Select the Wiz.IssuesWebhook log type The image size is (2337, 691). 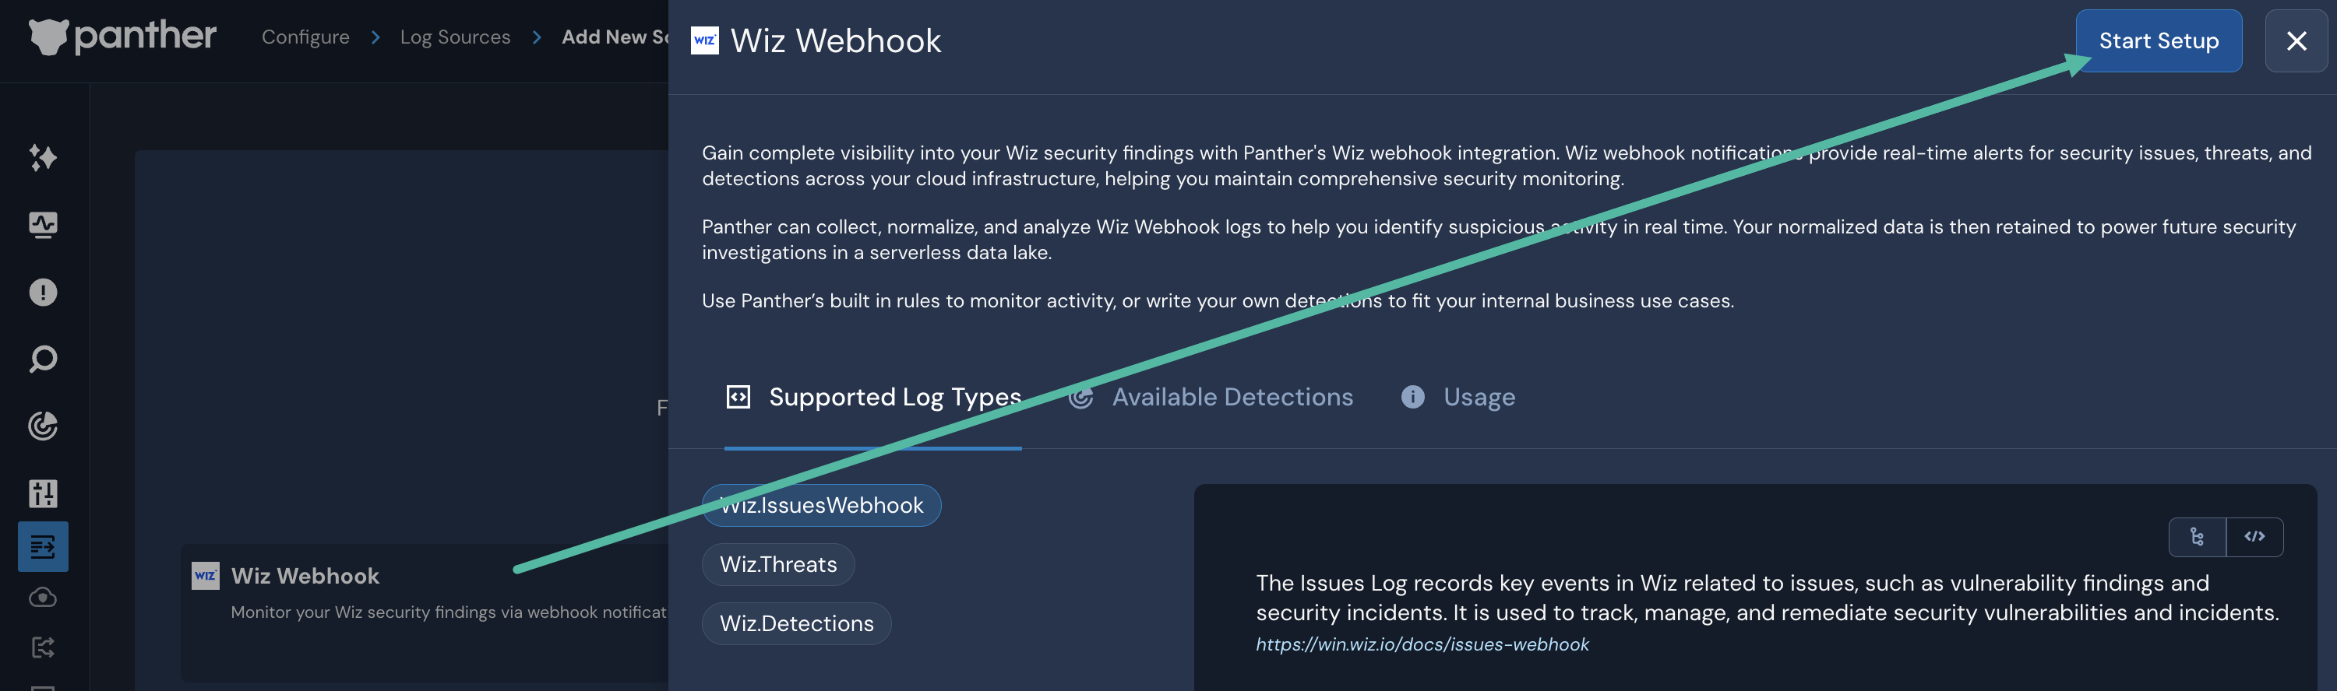click(x=821, y=505)
